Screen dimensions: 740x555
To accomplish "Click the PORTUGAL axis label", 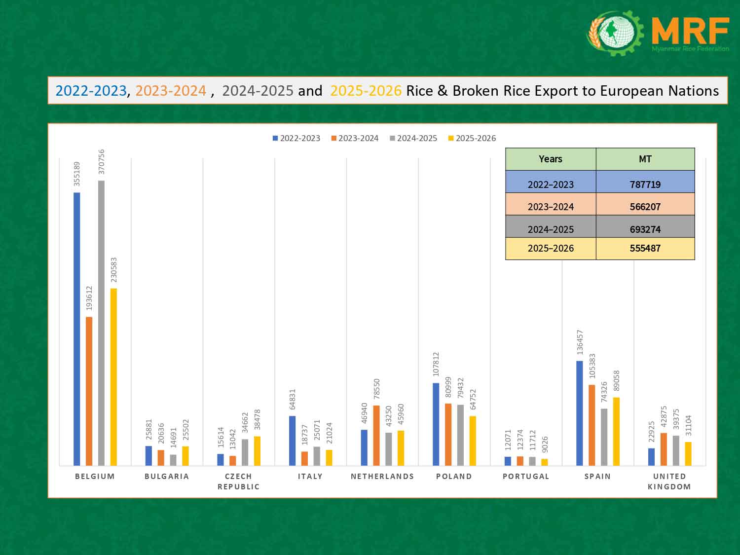I will [526, 477].
